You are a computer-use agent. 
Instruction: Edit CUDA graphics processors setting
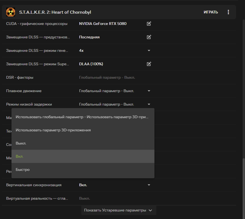149,24
